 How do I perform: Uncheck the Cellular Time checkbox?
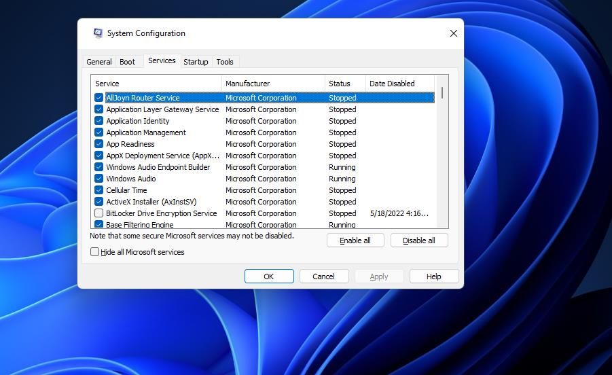click(x=98, y=190)
